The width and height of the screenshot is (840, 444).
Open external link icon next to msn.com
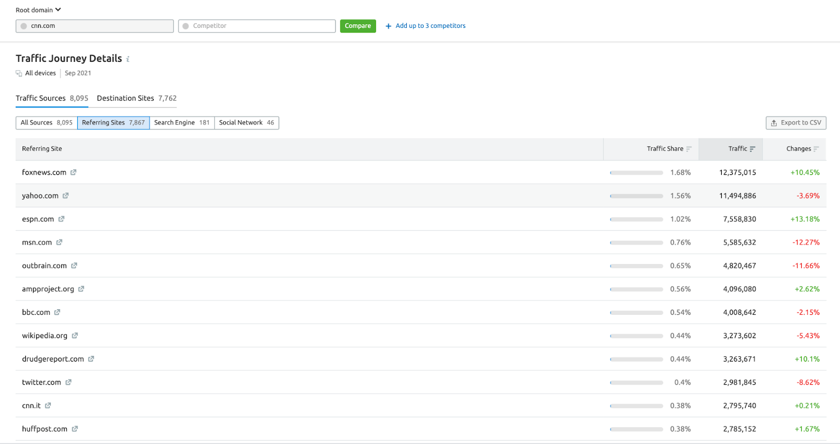point(59,242)
